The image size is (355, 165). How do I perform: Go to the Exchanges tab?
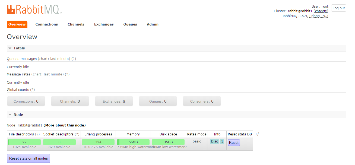point(104,24)
